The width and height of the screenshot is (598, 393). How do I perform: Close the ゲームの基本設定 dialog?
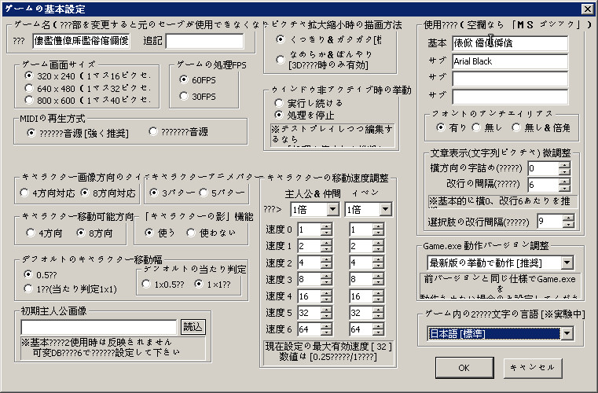tap(587, 9)
